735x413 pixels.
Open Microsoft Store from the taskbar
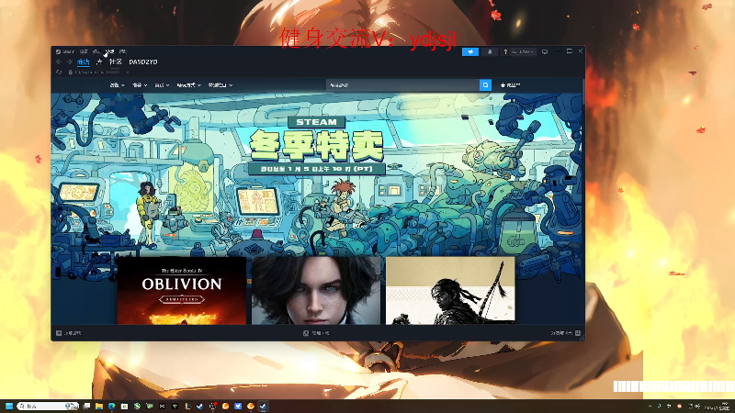124,406
